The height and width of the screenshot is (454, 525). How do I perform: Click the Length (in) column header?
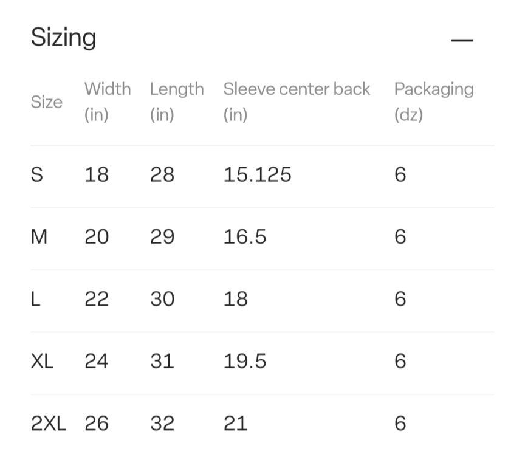[177, 101]
